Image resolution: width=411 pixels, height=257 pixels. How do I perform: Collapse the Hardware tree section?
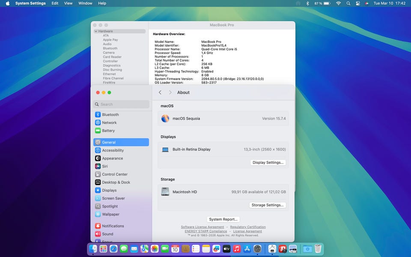[x=96, y=31]
